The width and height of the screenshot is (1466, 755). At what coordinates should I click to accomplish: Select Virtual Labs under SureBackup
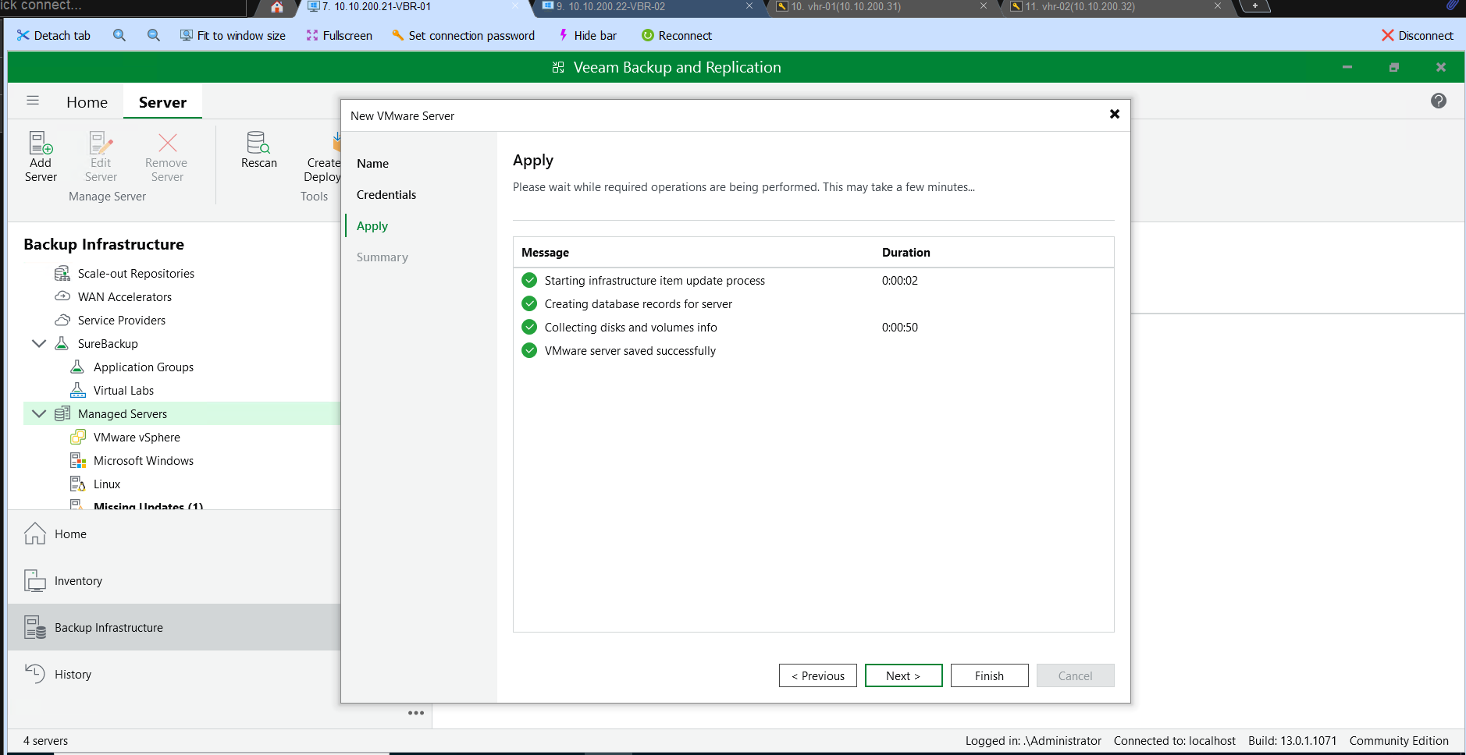(x=123, y=391)
